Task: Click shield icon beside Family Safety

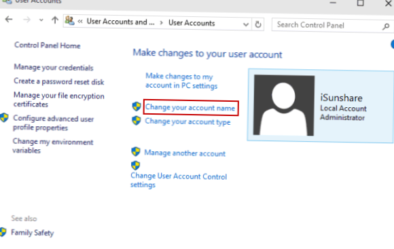Action: [3, 232]
